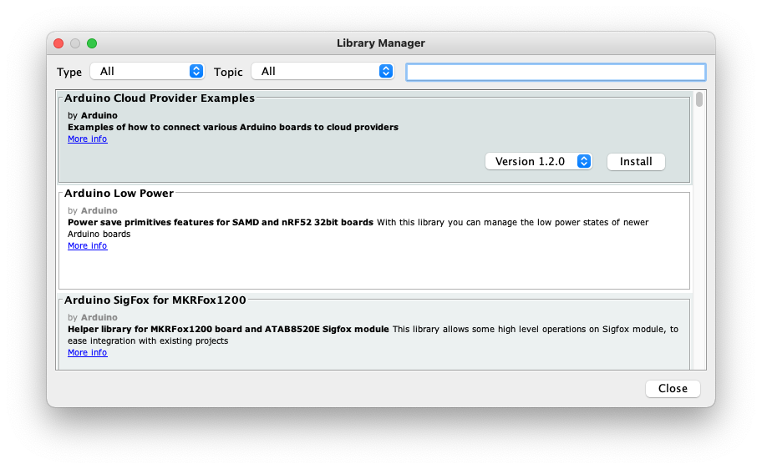
Task: Click the library list scrollbar thumb
Action: point(699,100)
